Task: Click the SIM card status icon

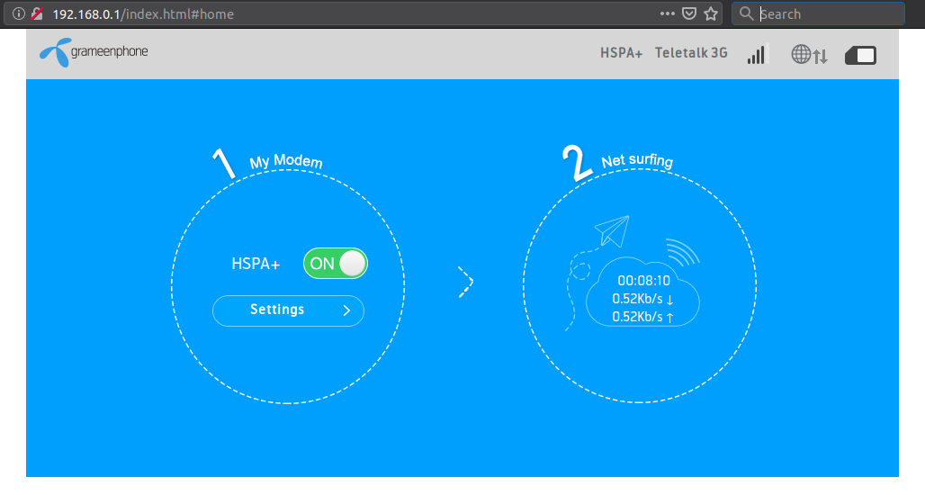Action: click(861, 56)
